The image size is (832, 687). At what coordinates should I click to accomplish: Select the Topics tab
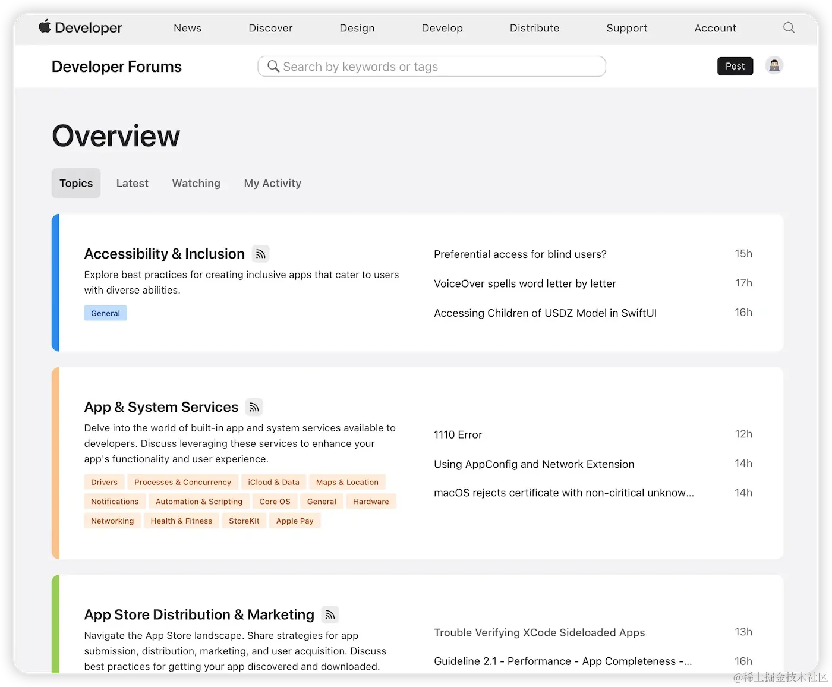pos(76,183)
